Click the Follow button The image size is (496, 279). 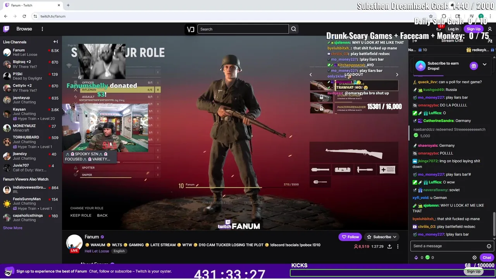click(x=350, y=237)
